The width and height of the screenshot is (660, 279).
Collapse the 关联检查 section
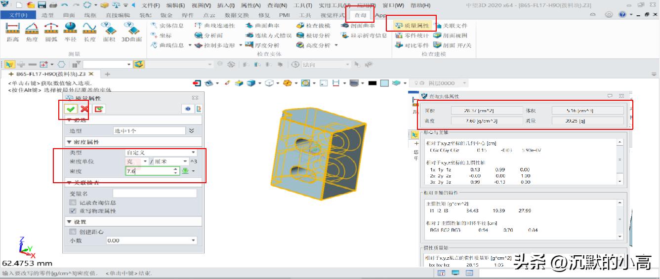69,183
